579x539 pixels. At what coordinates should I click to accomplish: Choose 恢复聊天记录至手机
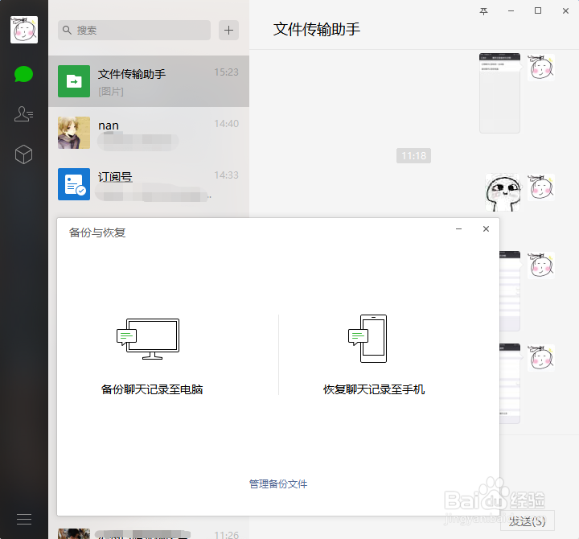pos(374,389)
